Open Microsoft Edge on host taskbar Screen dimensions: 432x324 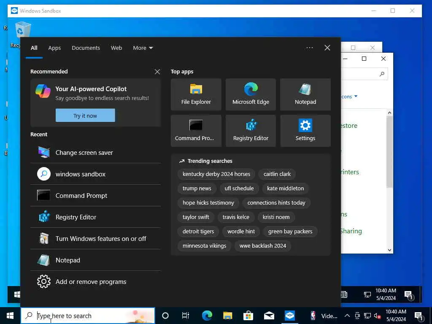pos(207,316)
